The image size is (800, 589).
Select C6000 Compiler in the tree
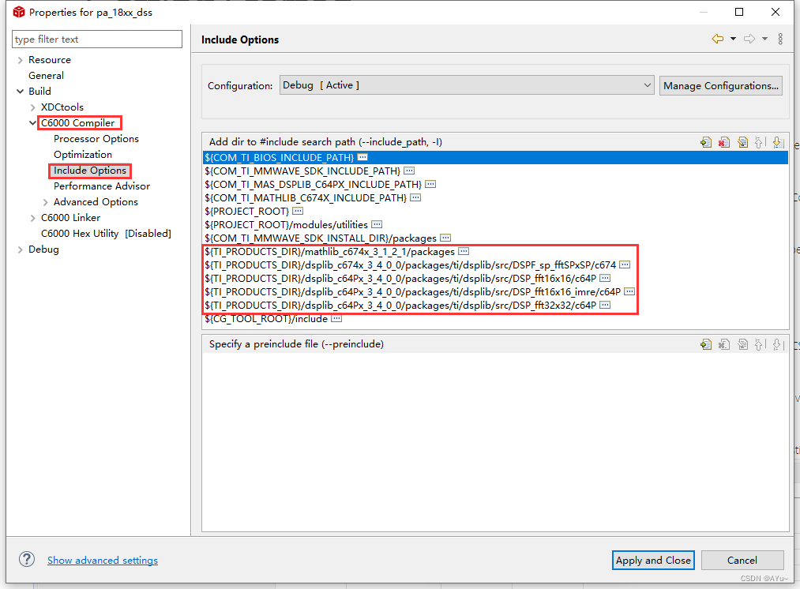click(x=77, y=123)
